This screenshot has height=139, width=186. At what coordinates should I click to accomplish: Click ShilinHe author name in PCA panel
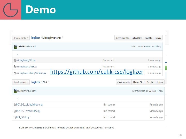[x=21, y=91]
